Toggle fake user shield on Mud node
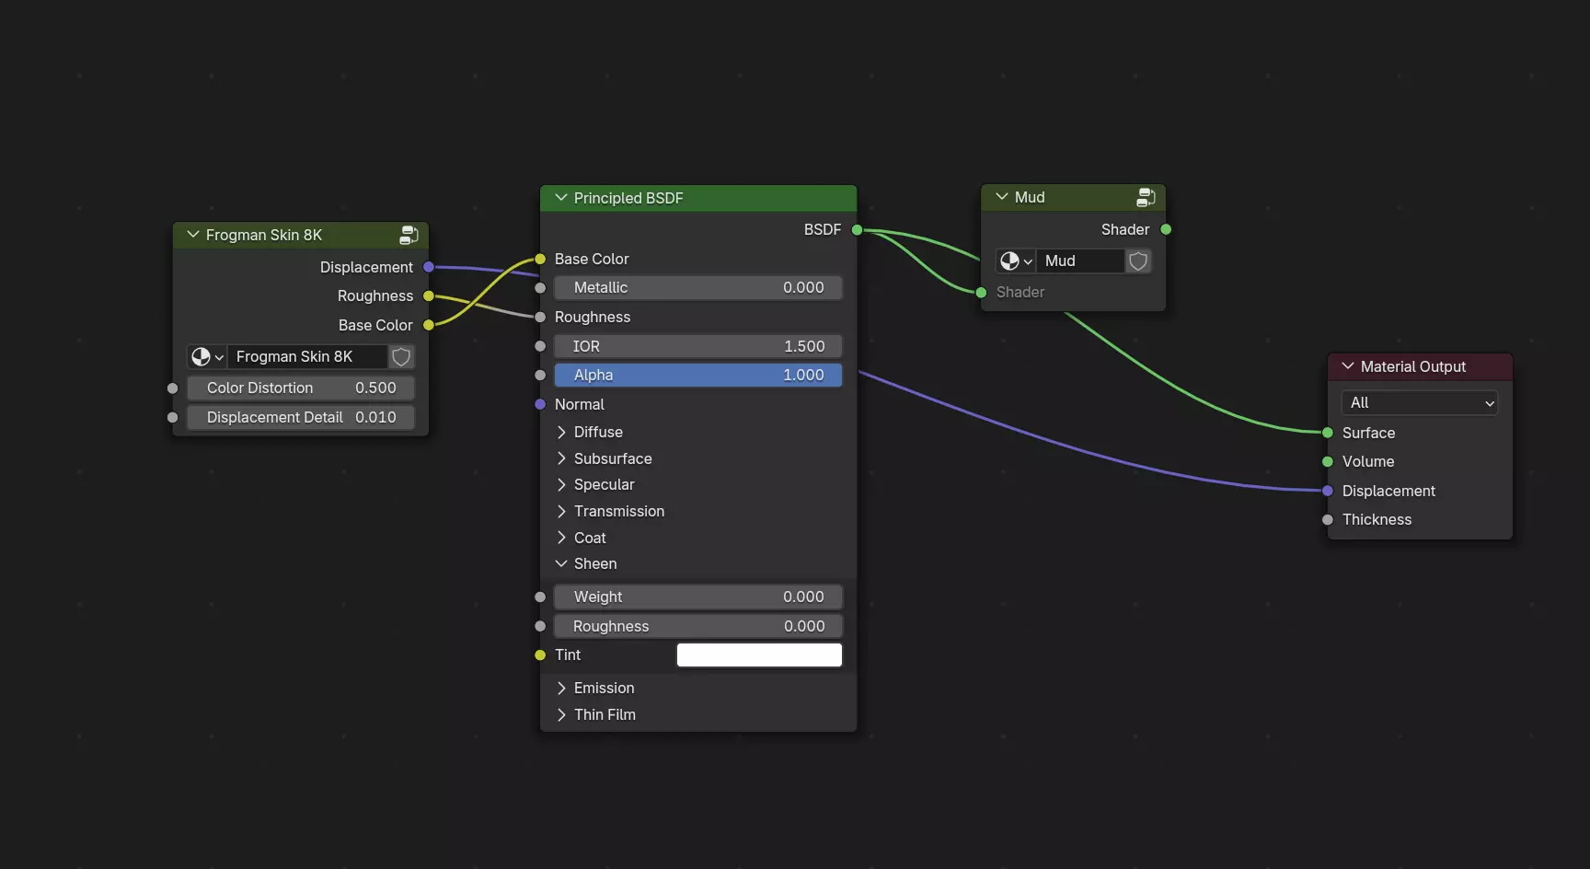1590x869 pixels. pos(1138,261)
